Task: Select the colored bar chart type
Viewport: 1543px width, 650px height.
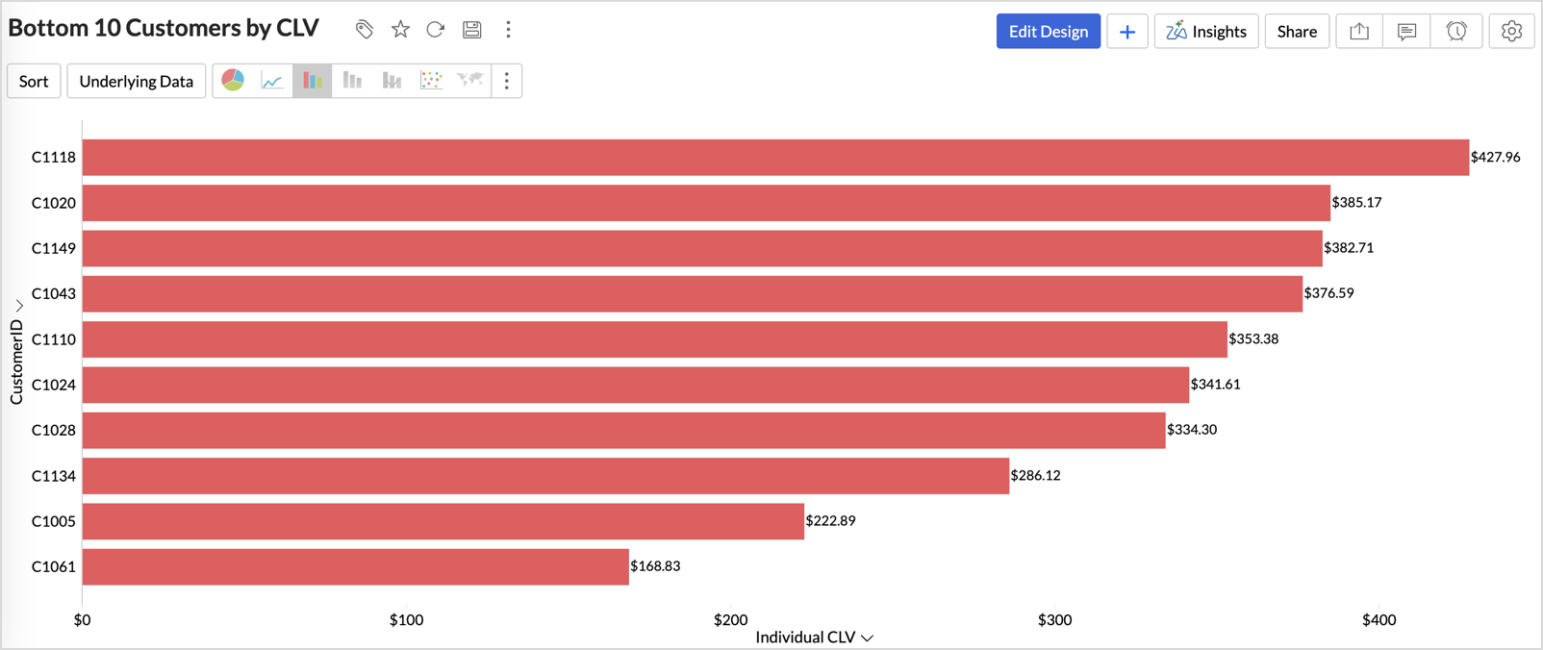Action: tap(312, 81)
